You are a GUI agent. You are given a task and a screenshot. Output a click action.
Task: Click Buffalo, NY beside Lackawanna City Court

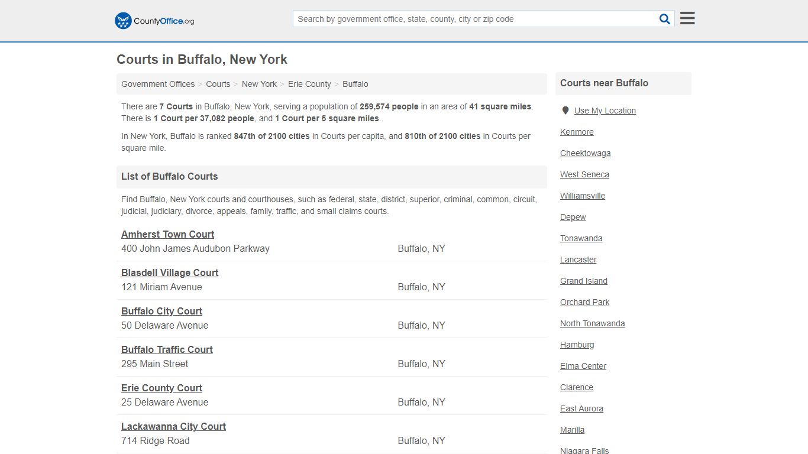tap(421, 440)
